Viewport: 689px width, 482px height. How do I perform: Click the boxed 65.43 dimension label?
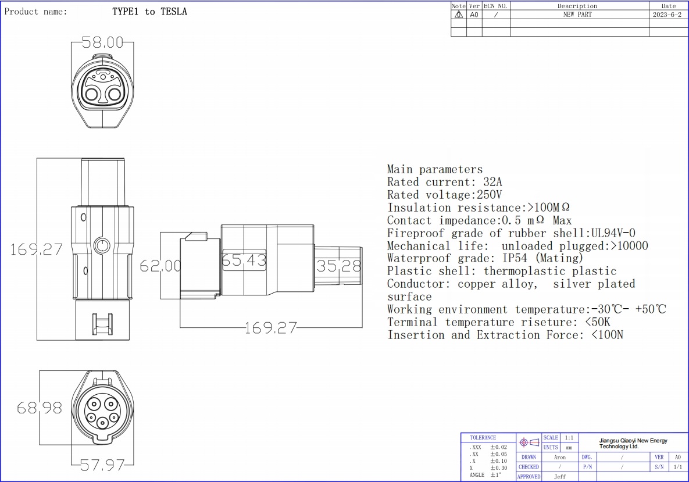tap(244, 260)
